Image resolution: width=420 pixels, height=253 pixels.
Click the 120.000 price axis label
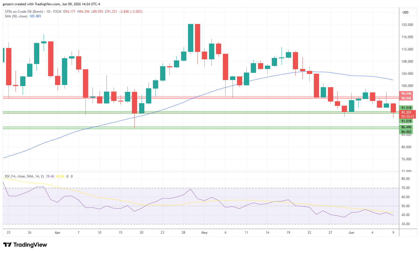pyautogui.click(x=407, y=25)
